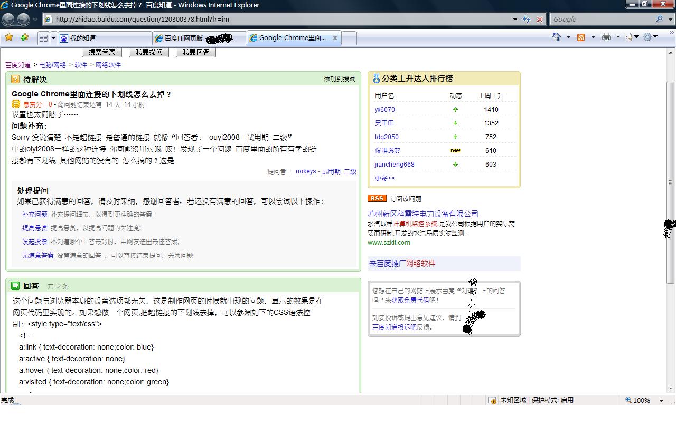
Task: Click the Tools gear icon
Action: (x=647, y=37)
